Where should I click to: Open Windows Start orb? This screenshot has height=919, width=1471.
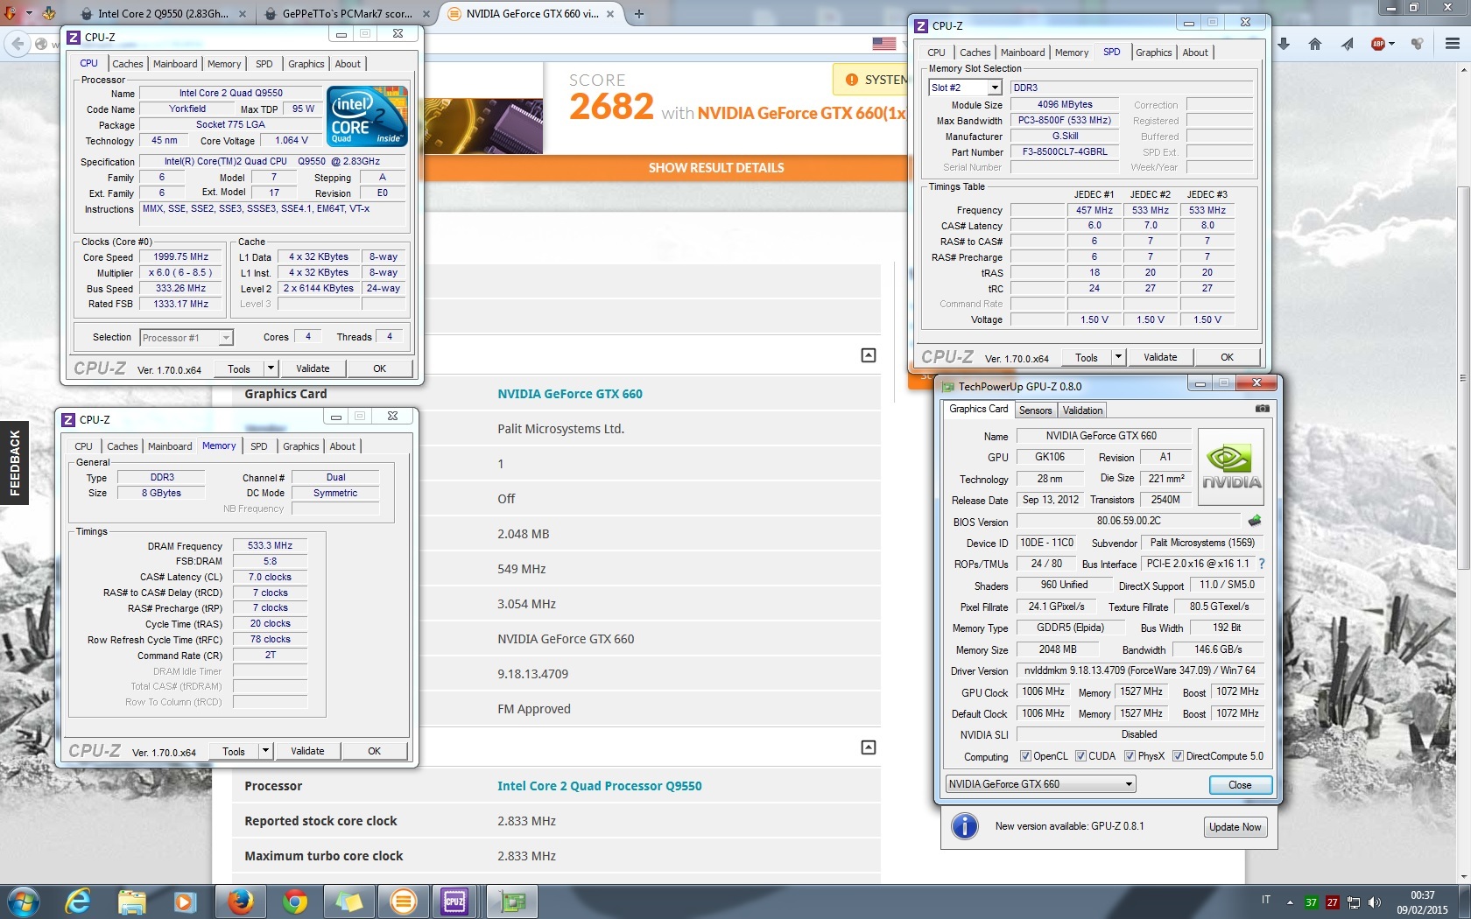coord(22,901)
